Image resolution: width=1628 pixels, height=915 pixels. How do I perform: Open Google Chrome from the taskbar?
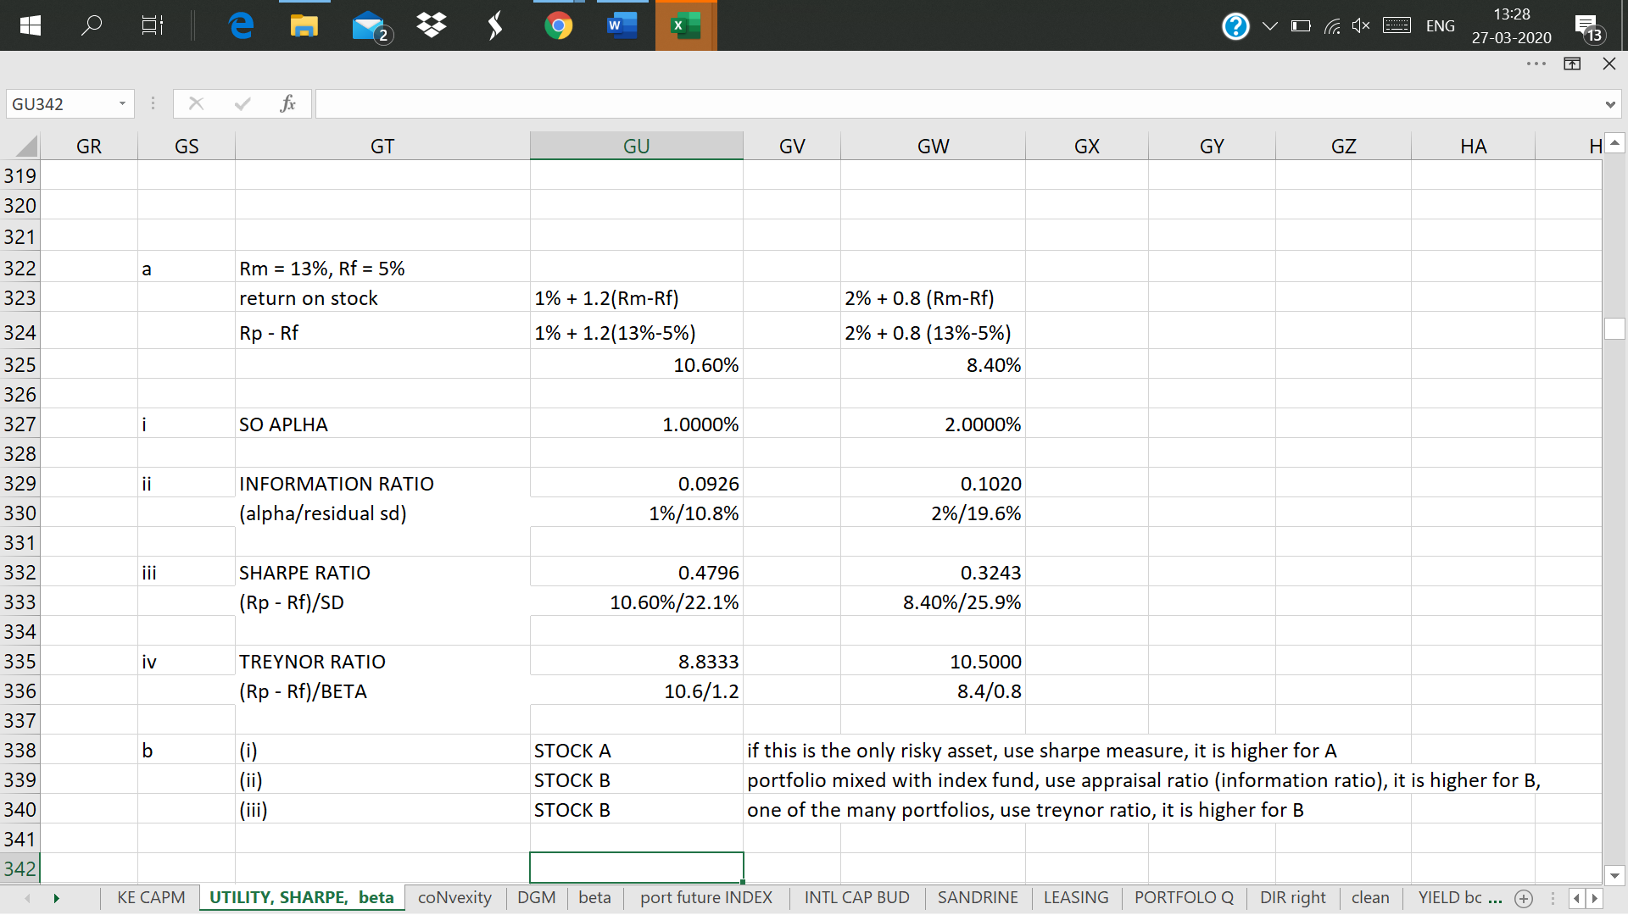coord(558,25)
